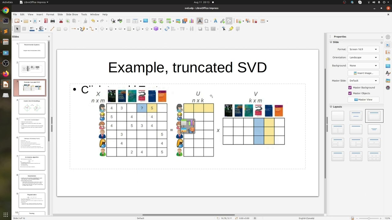The height and width of the screenshot is (220, 392).
Task: Select the Ellipse drawing tool
Action: [66, 29]
